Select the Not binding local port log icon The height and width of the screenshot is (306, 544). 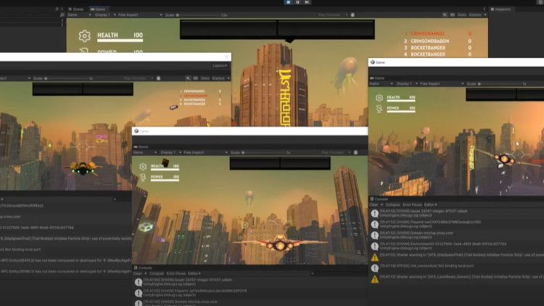click(x=374, y=267)
